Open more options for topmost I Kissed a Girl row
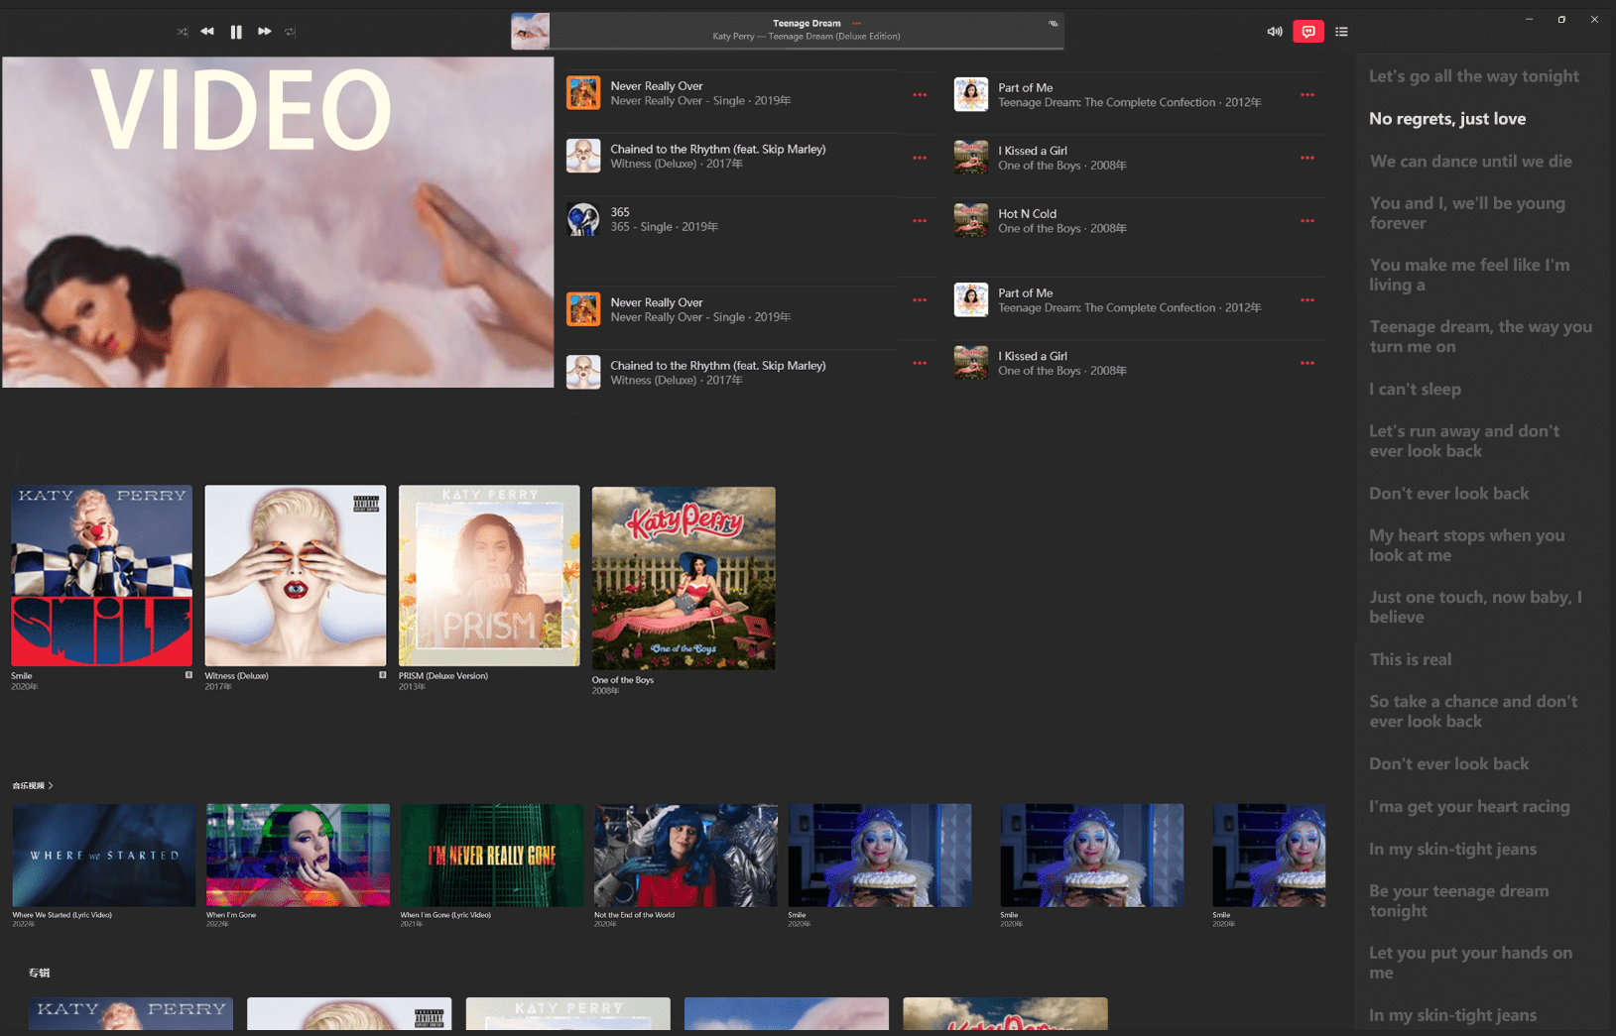 1307,158
